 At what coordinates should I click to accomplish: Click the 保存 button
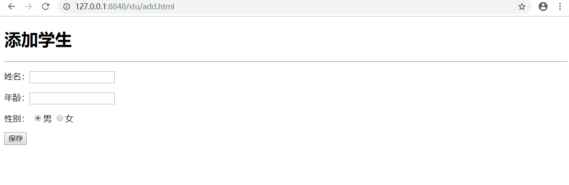(15, 139)
